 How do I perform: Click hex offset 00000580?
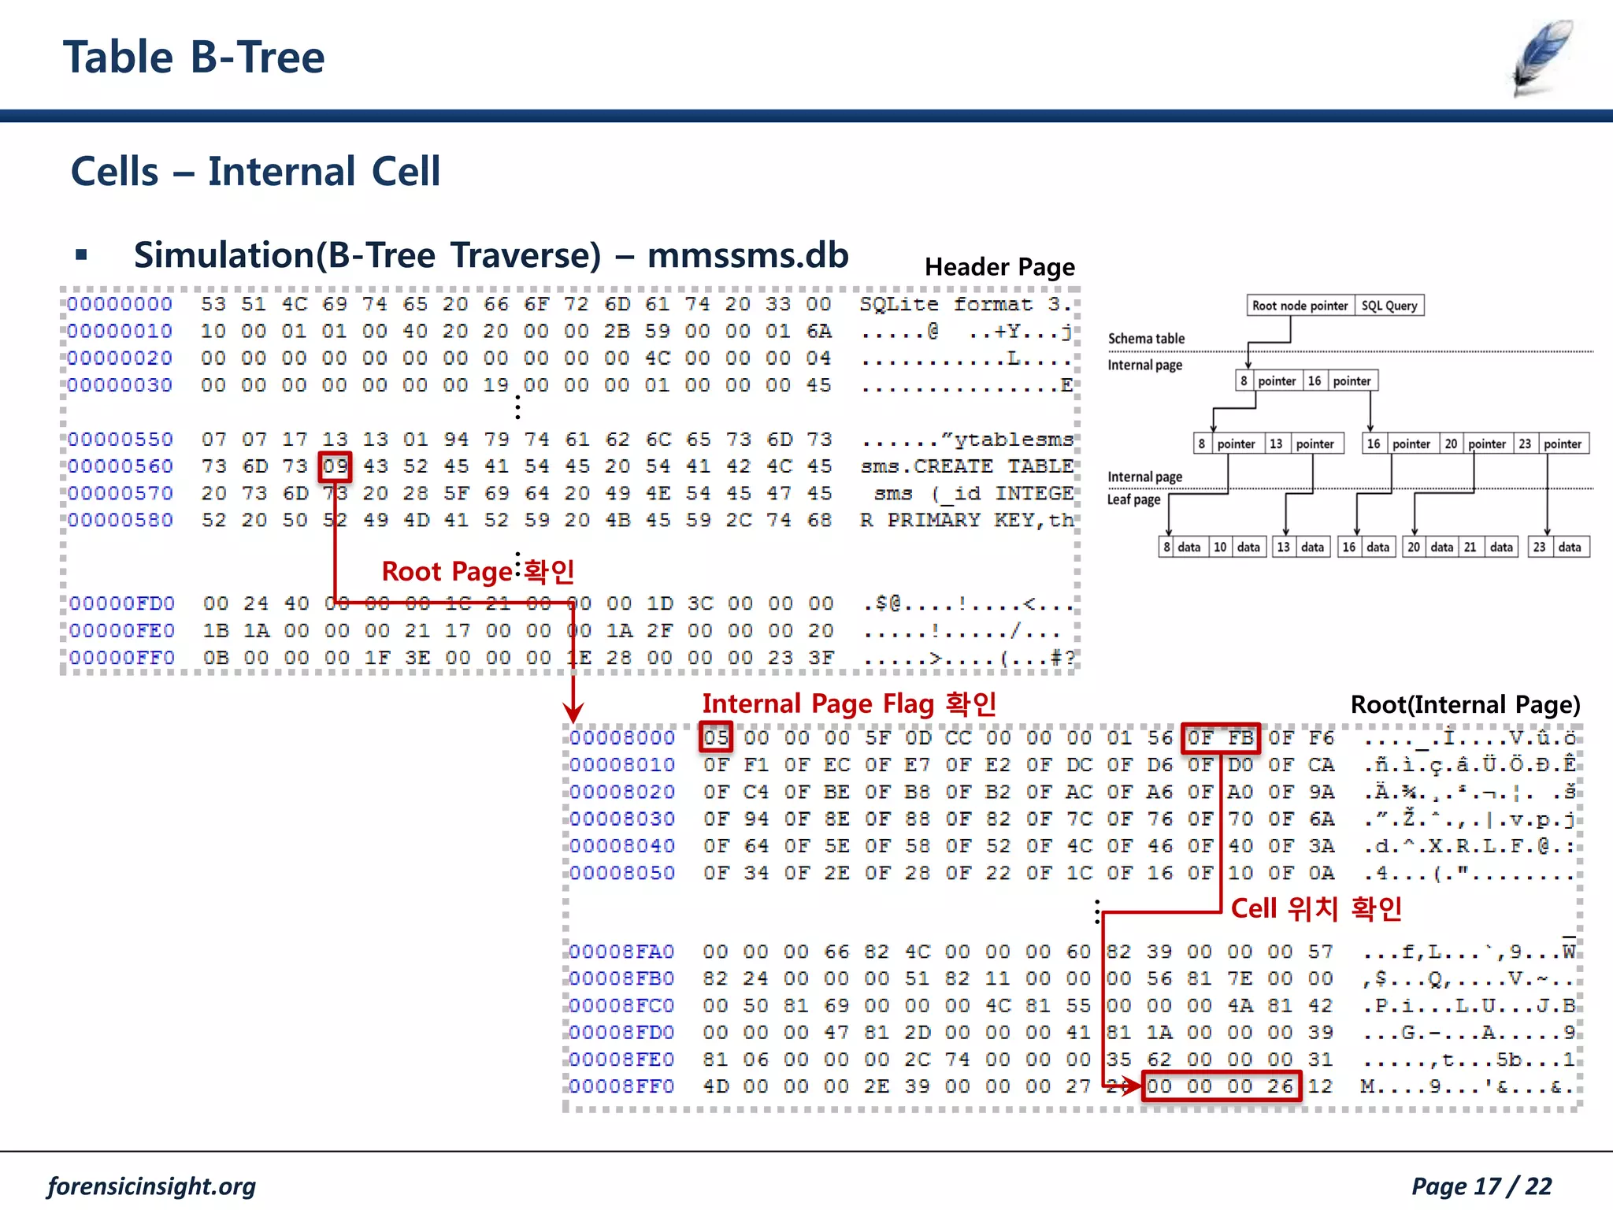pyautogui.click(x=120, y=520)
